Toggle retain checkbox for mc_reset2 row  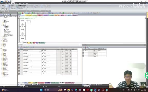tap(63, 58)
